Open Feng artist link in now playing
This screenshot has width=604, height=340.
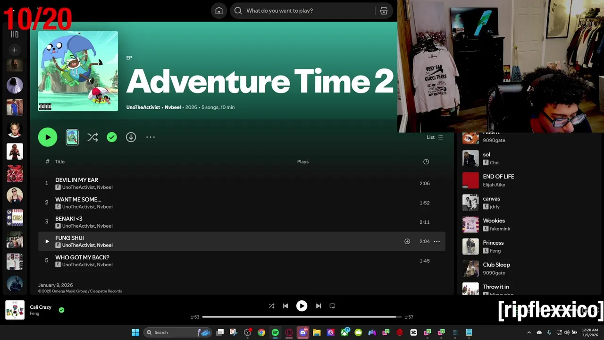tap(34, 314)
